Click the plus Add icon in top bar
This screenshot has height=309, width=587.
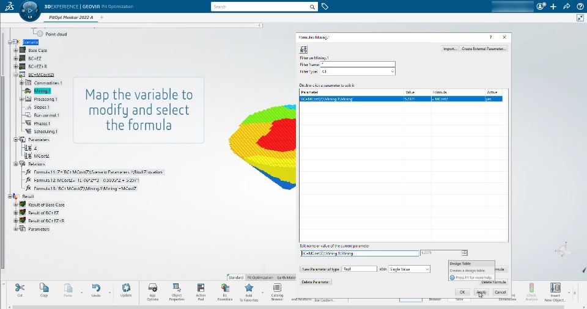pos(553,6)
